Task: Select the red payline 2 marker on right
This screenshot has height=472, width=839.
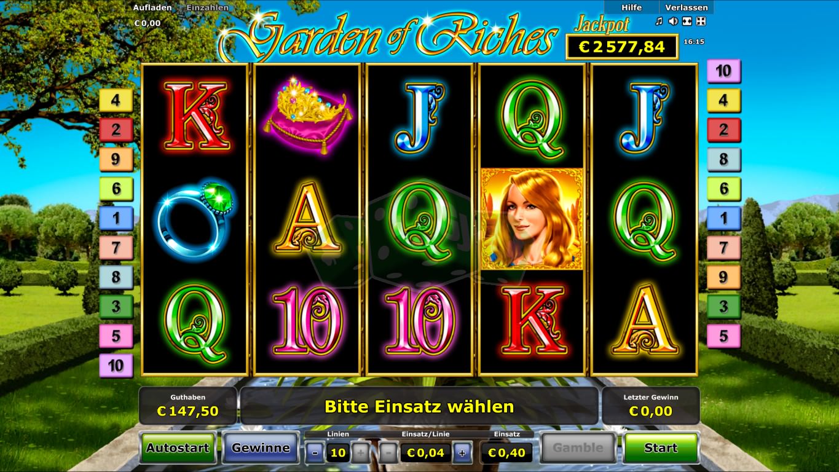Action: click(723, 130)
